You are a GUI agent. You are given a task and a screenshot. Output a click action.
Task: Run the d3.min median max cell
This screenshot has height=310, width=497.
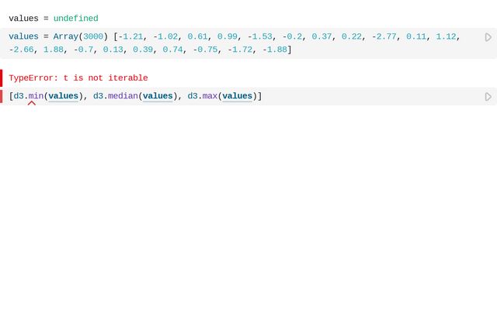click(x=488, y=97)
